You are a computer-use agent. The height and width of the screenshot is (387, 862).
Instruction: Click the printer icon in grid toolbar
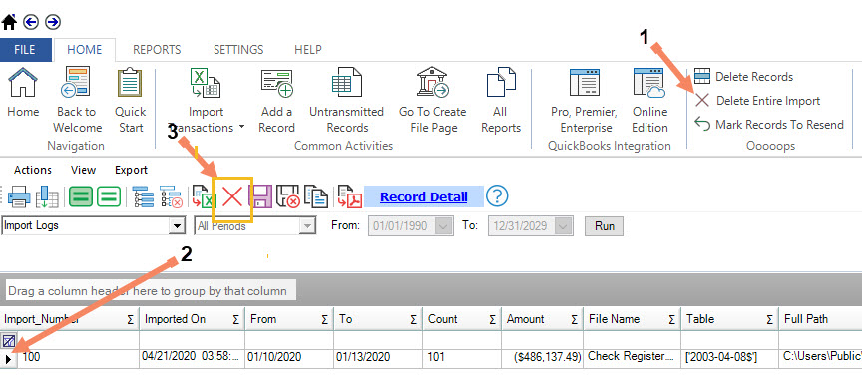point(19,196)
